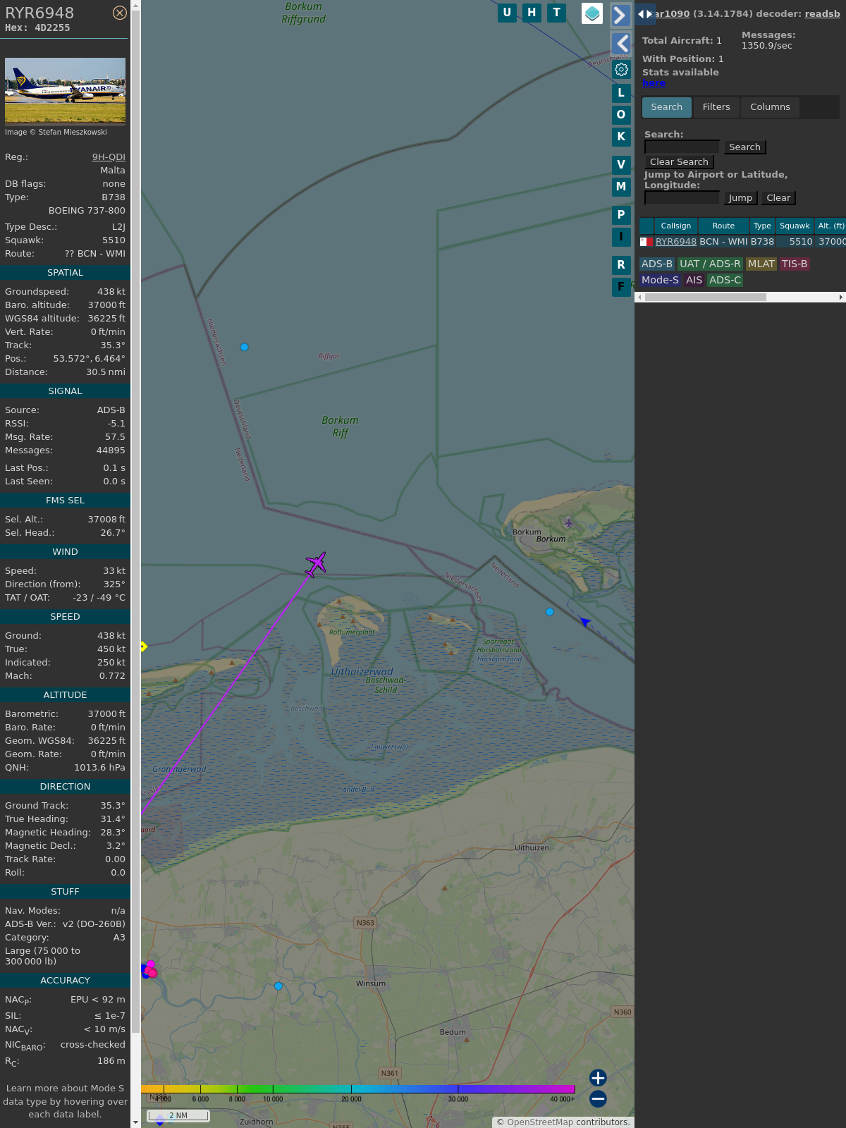Click the T map toggle button
Screen dimensions: 846x1128
coord(557,13)
